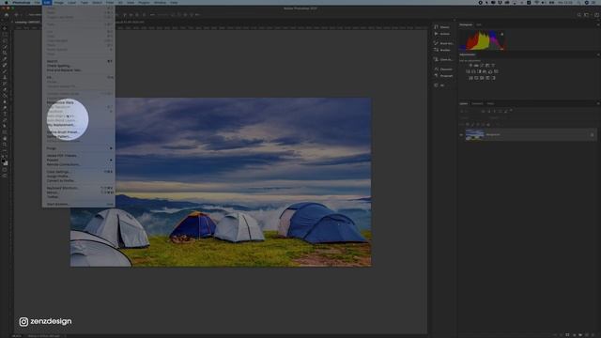
Task: Choose Color Settings in Edit menu
Action: click(x=79, y=172)
